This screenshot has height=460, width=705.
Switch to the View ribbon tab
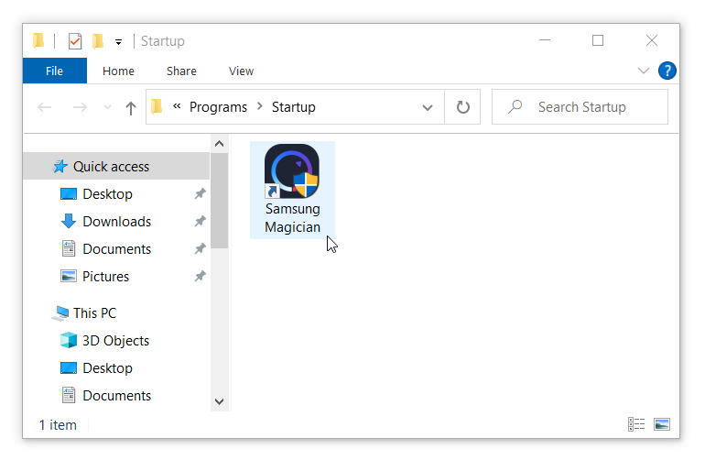pyautogui.click(x=241, y=71)
